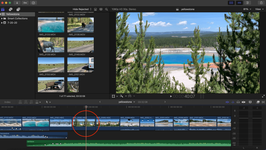Select the rainbow green audio clip

point(129,143)
